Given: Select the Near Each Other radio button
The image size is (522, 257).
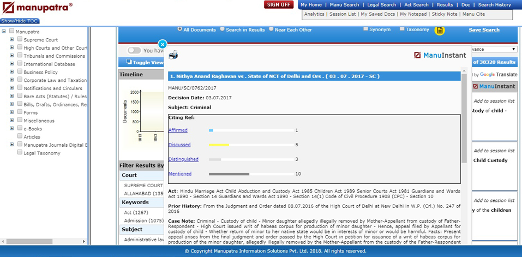Looking at the screenshot, I should (271, 29).
